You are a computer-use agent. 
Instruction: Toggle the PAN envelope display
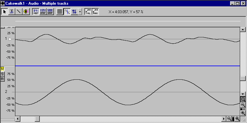coord(95,12)
